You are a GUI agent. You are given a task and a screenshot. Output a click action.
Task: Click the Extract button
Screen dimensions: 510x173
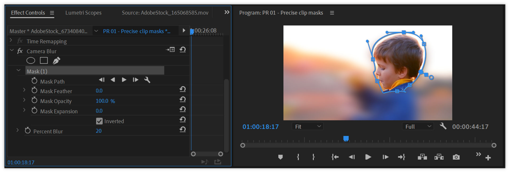tap(439, 157)
